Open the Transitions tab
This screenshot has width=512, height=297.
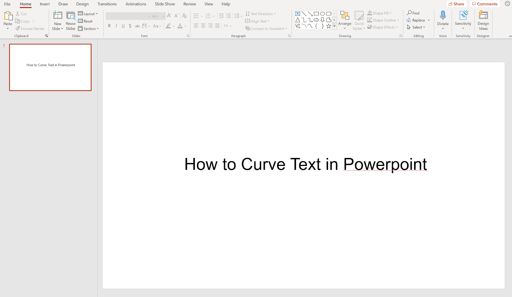(x=107, y=4)
